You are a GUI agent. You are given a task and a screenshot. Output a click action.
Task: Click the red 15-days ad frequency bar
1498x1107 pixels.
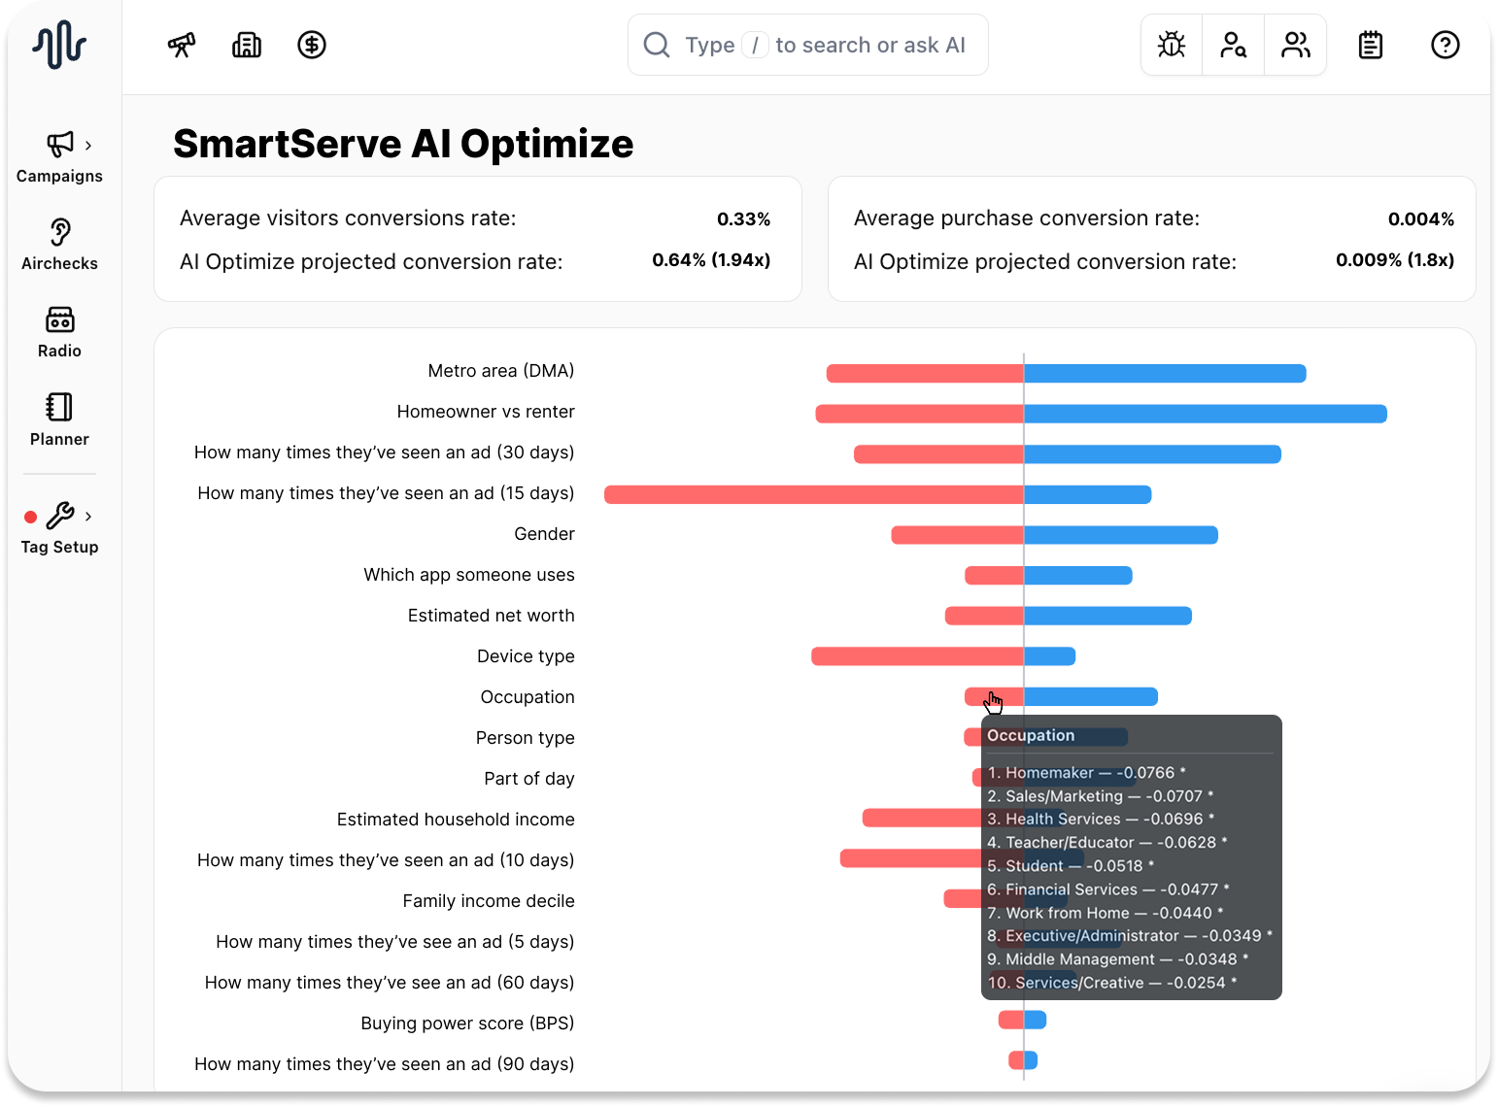point(814,495)
